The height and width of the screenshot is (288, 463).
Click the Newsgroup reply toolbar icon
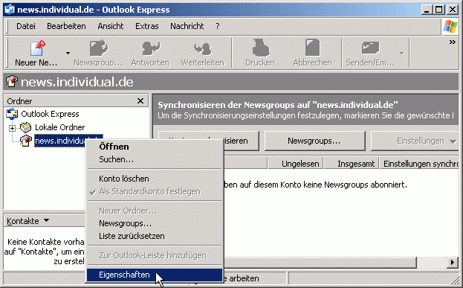[99, 48]
